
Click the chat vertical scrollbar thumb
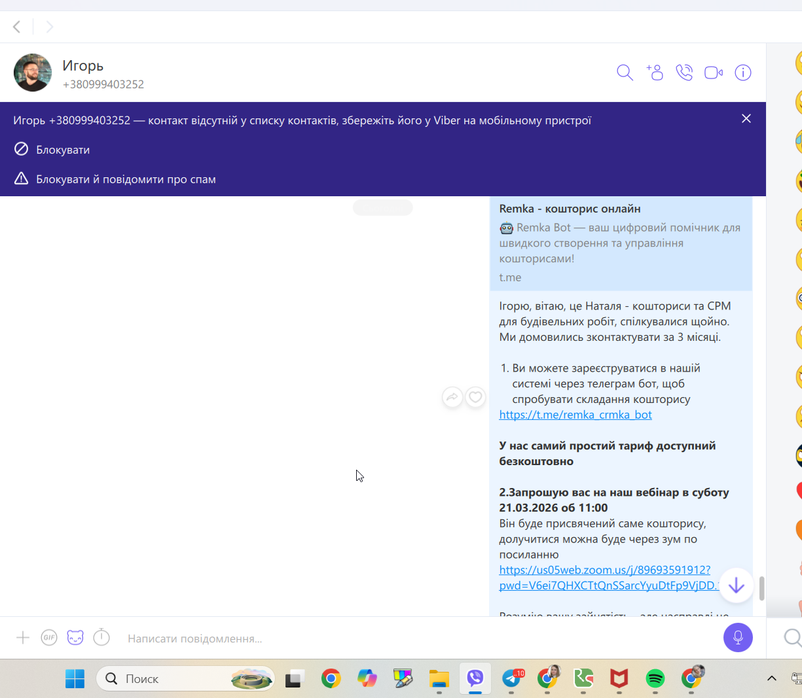pos(762,587)
